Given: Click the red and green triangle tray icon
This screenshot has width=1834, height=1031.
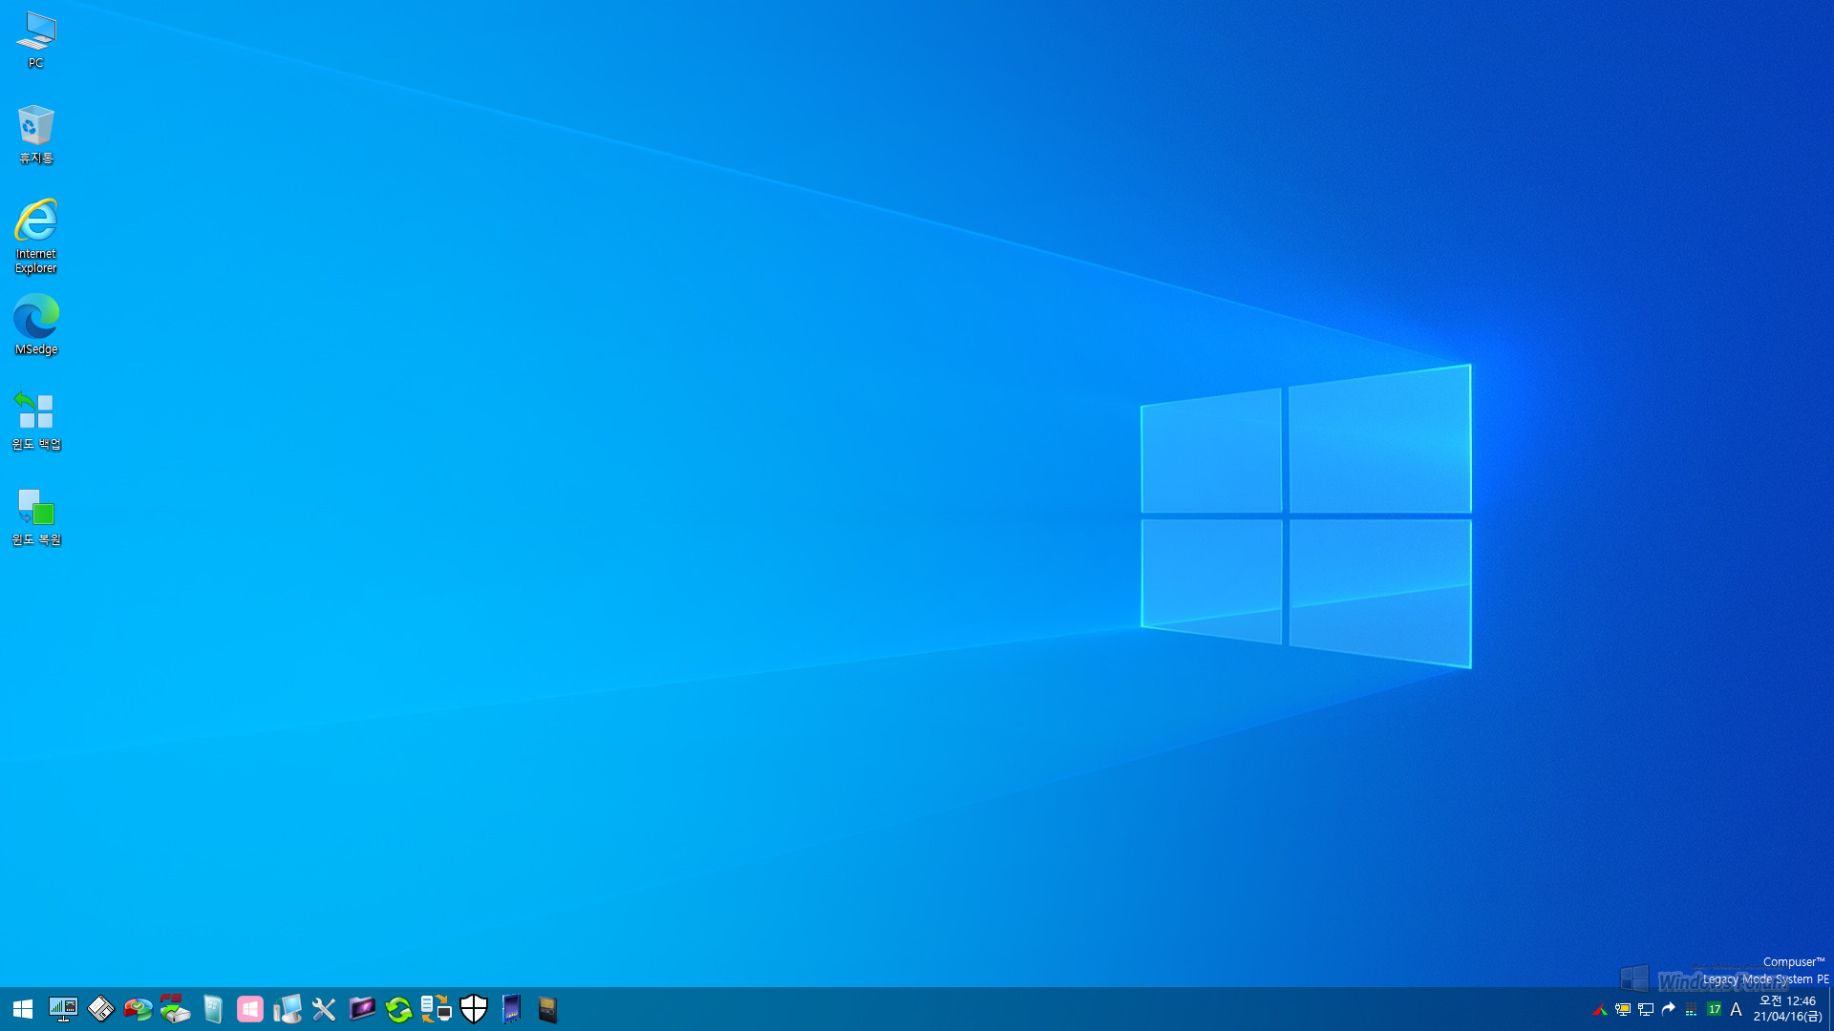Looking at the screenshot, I should [x=1600, y=1010].
